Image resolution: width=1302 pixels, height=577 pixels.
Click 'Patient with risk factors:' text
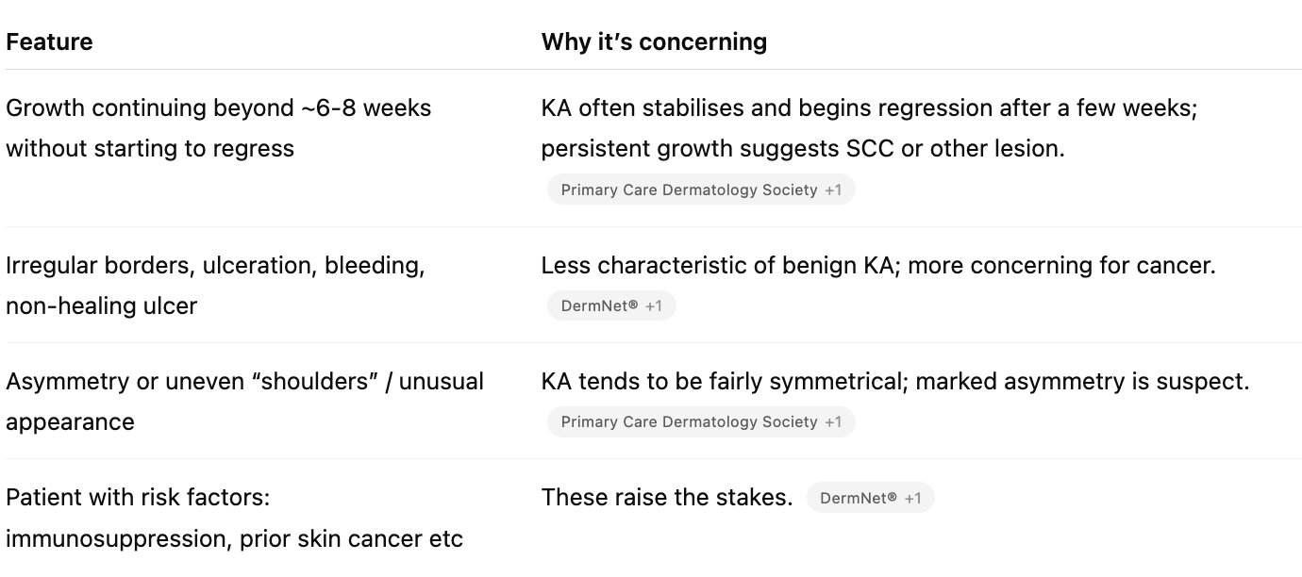[138, 498]
